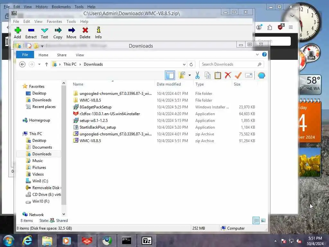Click This PC in the address breadcrumb
This screenshot has height=247, width=329.
[70, 64]
